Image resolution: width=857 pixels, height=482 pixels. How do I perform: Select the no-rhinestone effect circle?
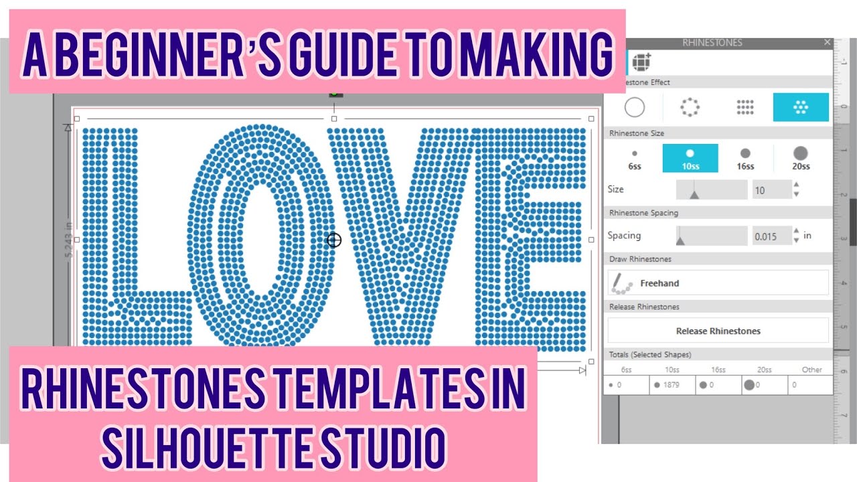pyautogui.click(x=634, y=107)
